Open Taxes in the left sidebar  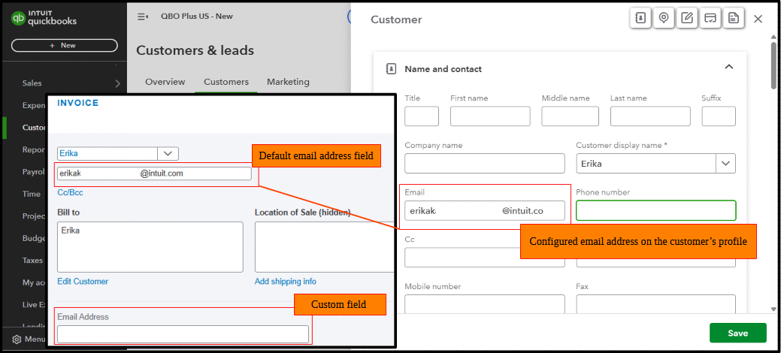tap(32, 260)
